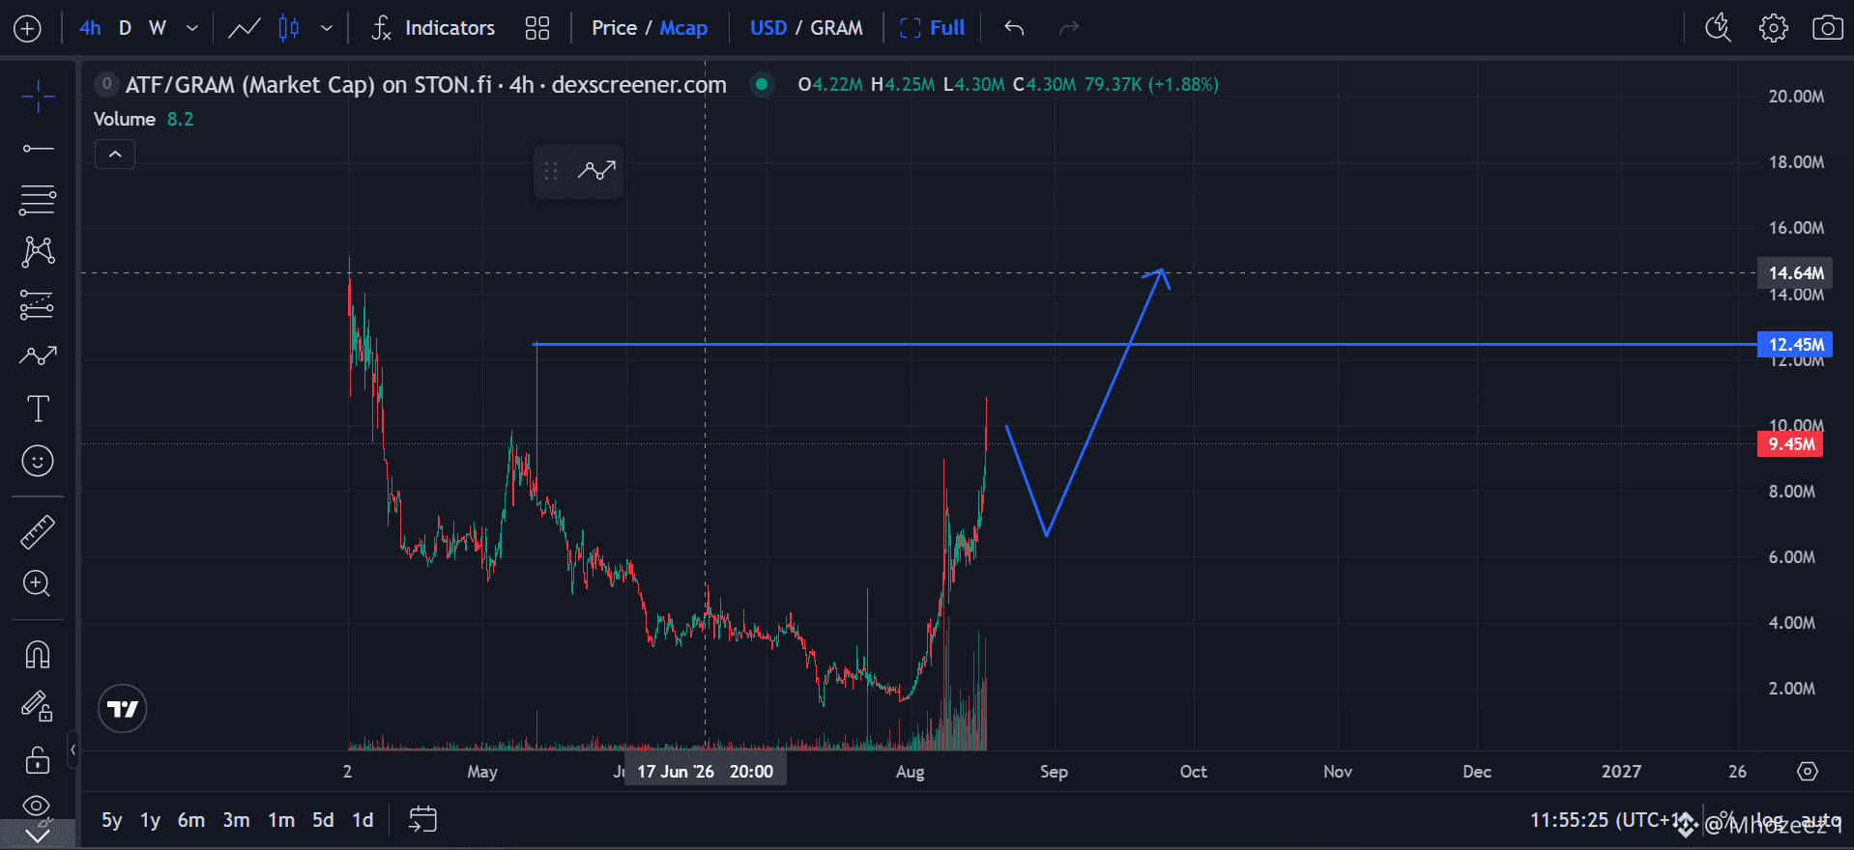Collapse the chart legend with caret button
Screen dimensions: 1854x850
115,154
